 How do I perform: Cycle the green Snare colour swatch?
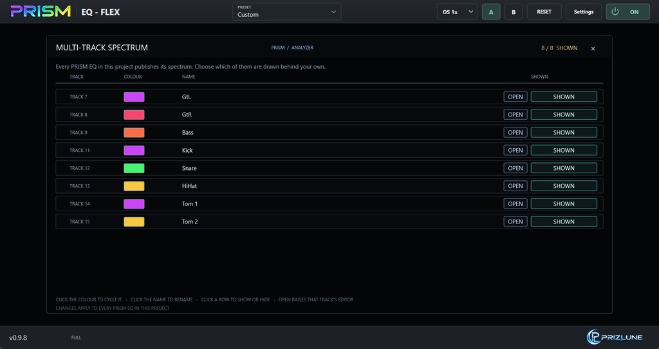[134, 168]
